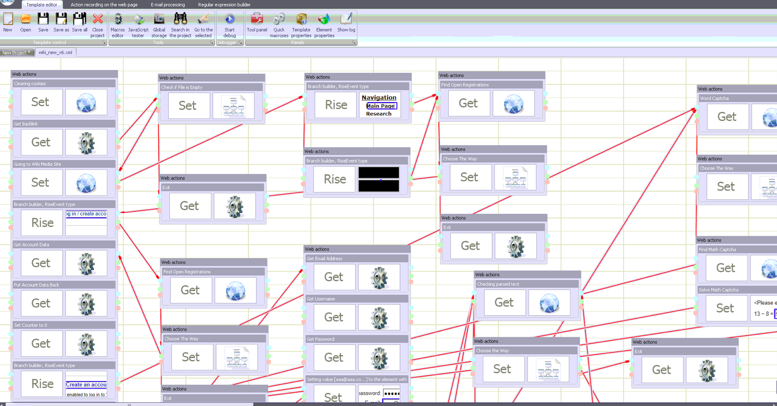Select the 'Get Password' action title
777x406 pixels.
tap(321, 339)
